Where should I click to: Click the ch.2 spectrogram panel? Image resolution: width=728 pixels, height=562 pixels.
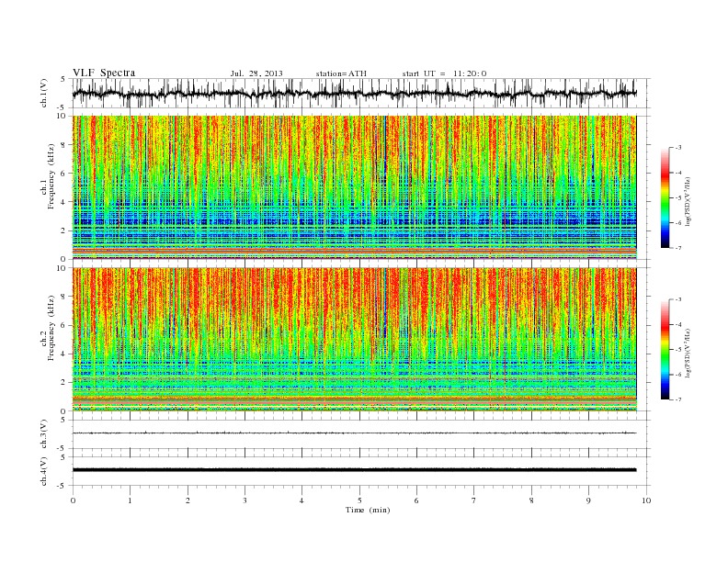tap(354, 340)
